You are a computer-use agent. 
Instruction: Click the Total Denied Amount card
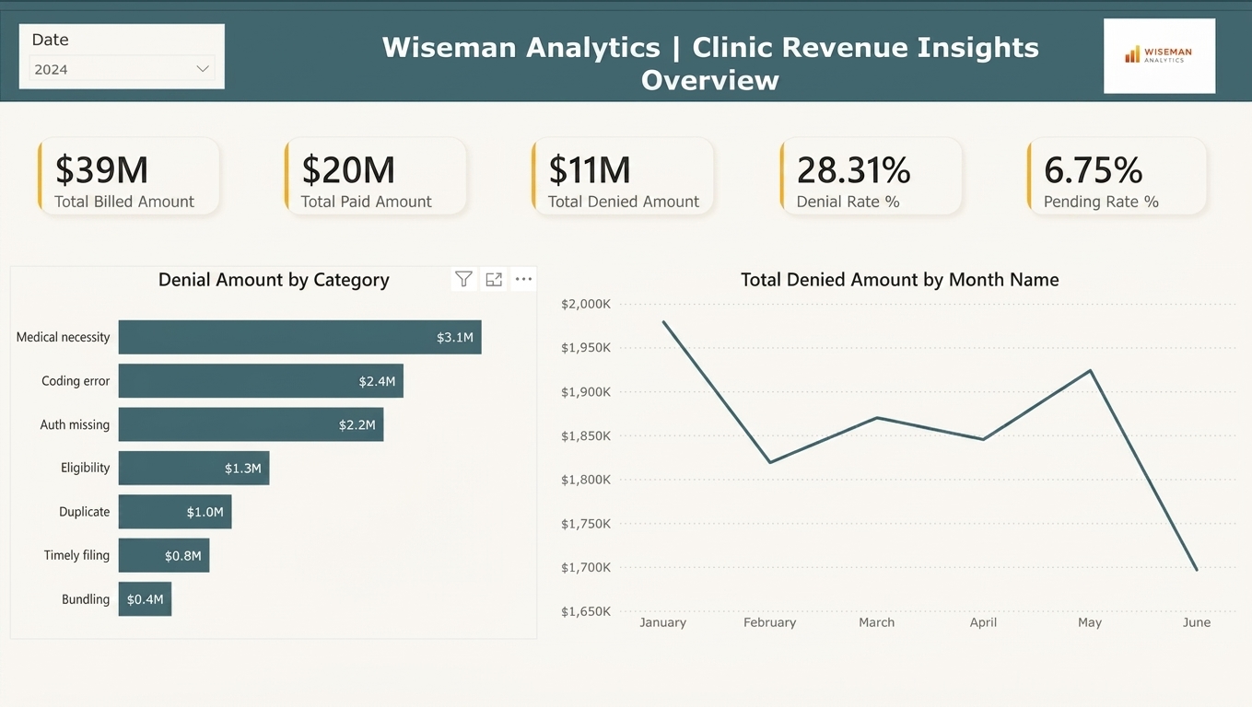[623, 177]
